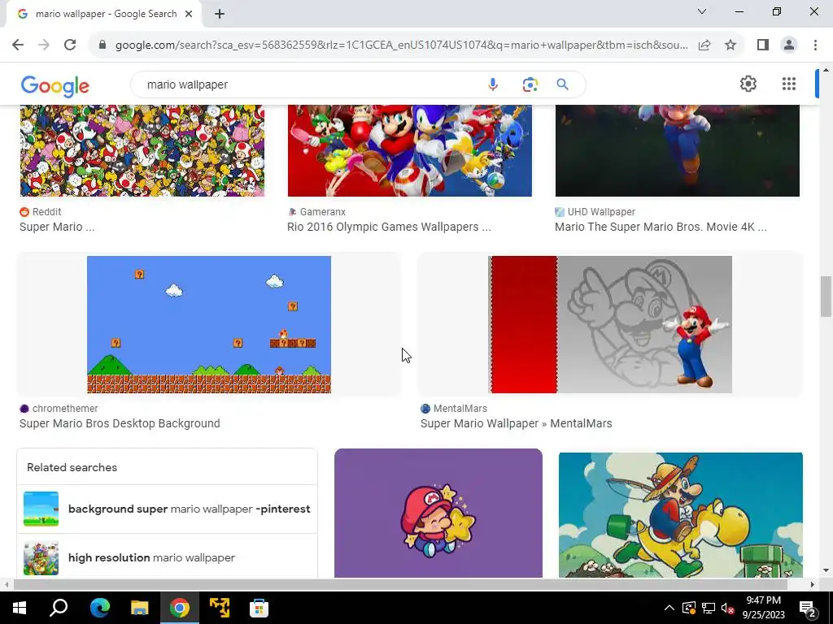Open the browser side panel

763,45
